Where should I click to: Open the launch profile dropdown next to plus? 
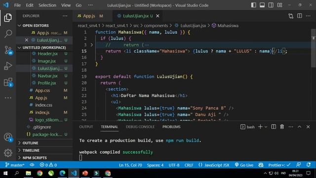tap(266, 127)
